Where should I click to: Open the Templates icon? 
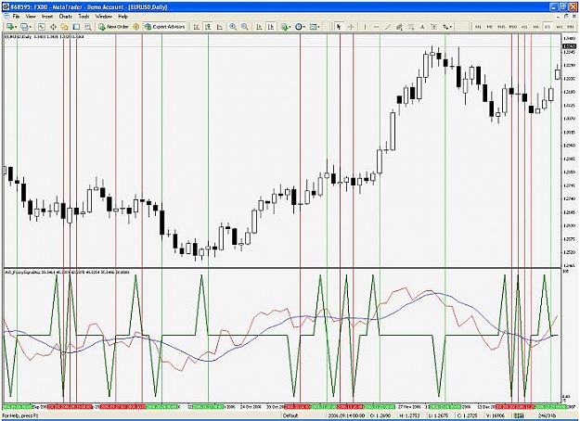click(314, 27)
